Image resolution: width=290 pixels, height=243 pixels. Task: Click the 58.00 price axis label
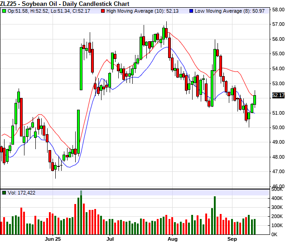pyautogui.click(x=279, y=10)
